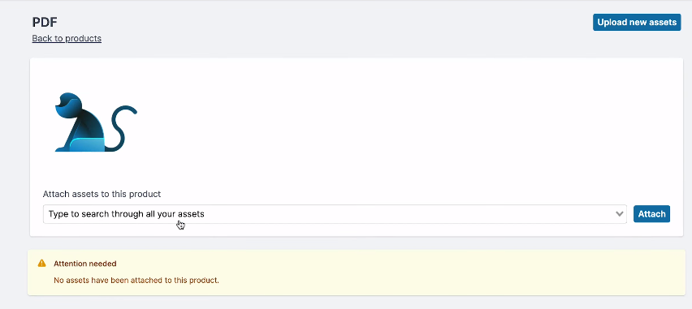Viewport: 692px width, 309px height.
Task: Click the word assets in search placeholder
Action: click(x=191, y=214)
